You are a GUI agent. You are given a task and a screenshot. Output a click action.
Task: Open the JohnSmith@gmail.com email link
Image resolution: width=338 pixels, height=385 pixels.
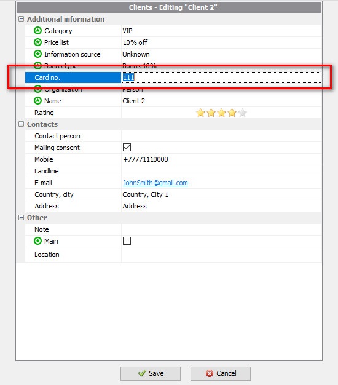(155, 183)
